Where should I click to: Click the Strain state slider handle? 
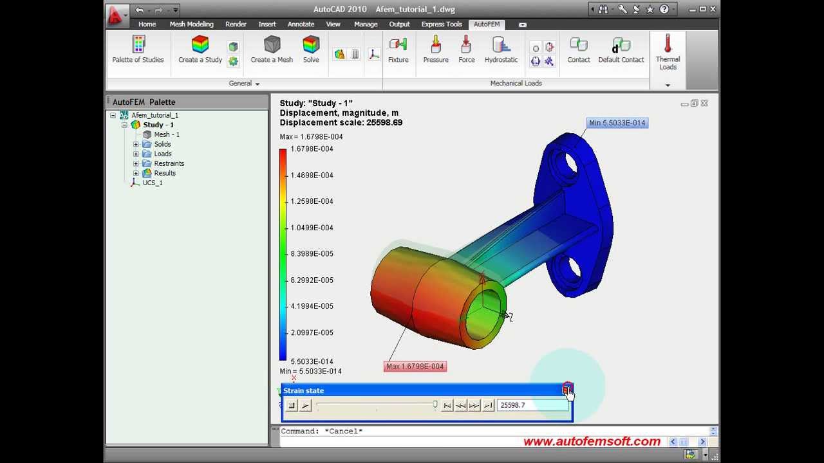tap(435, 404)
